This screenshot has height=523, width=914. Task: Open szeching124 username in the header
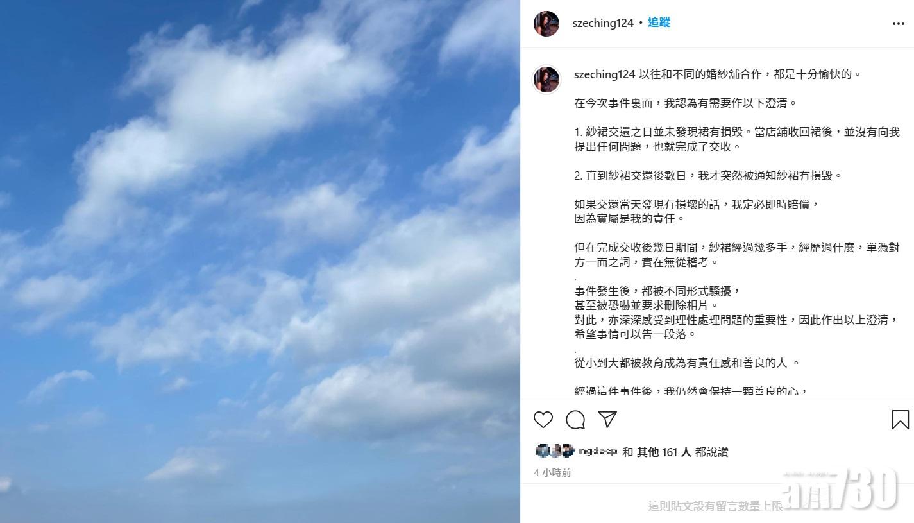point(603,23)
